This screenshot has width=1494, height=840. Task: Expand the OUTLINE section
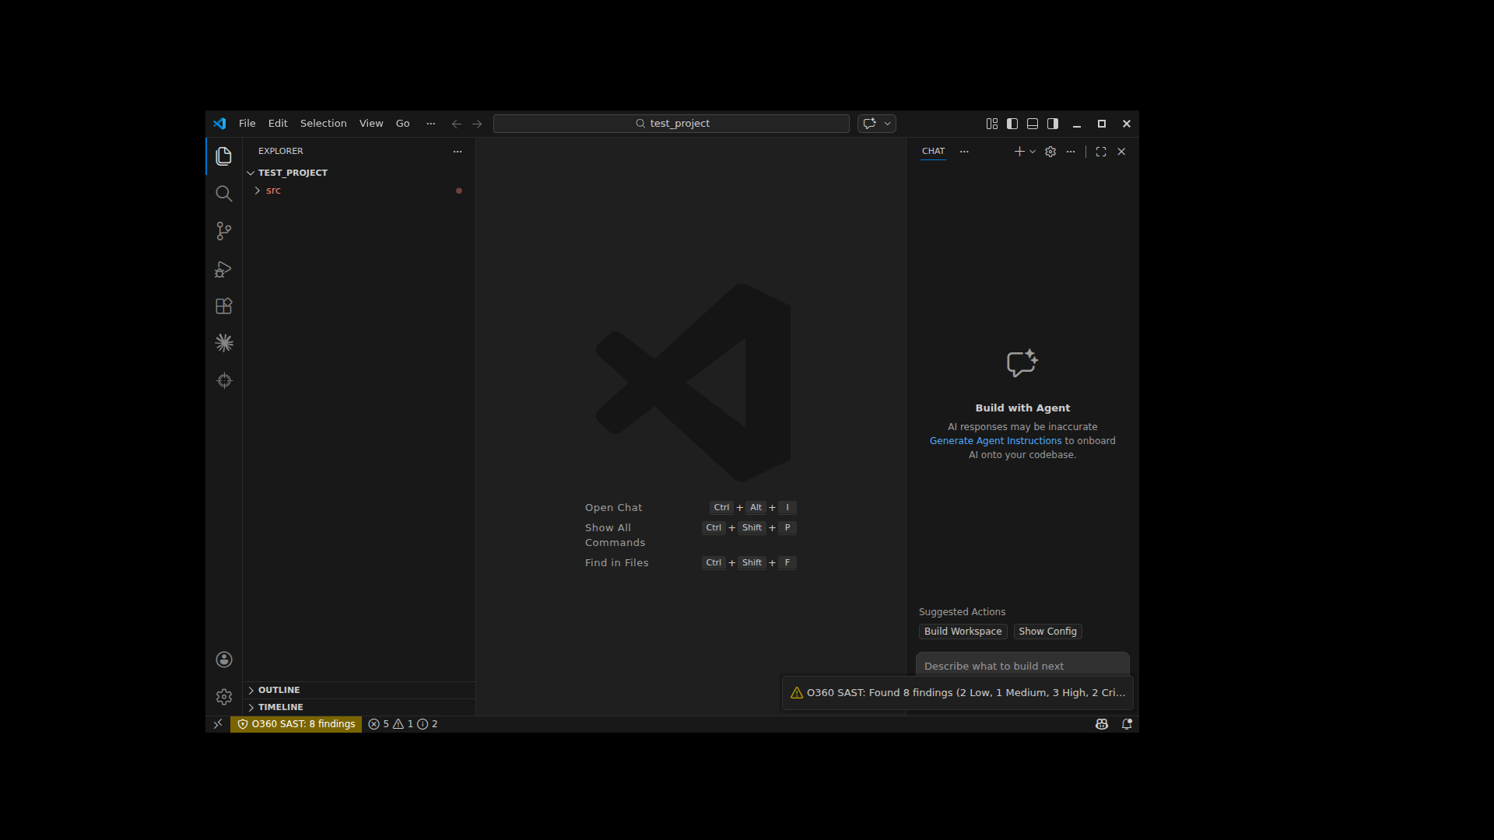tap(279, 690)
